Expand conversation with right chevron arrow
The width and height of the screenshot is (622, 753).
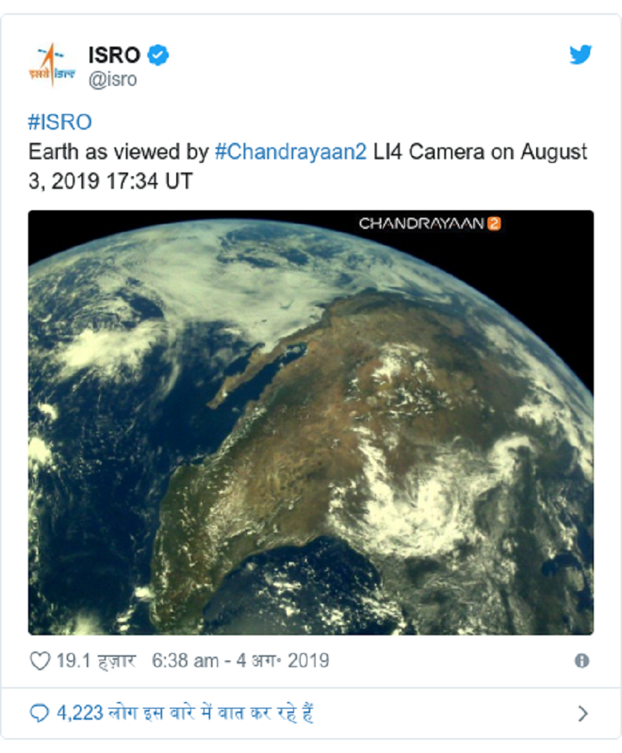(x=583, y=714)
